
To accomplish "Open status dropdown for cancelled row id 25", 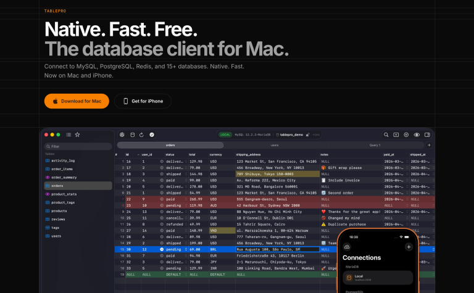I will (186, 218).
